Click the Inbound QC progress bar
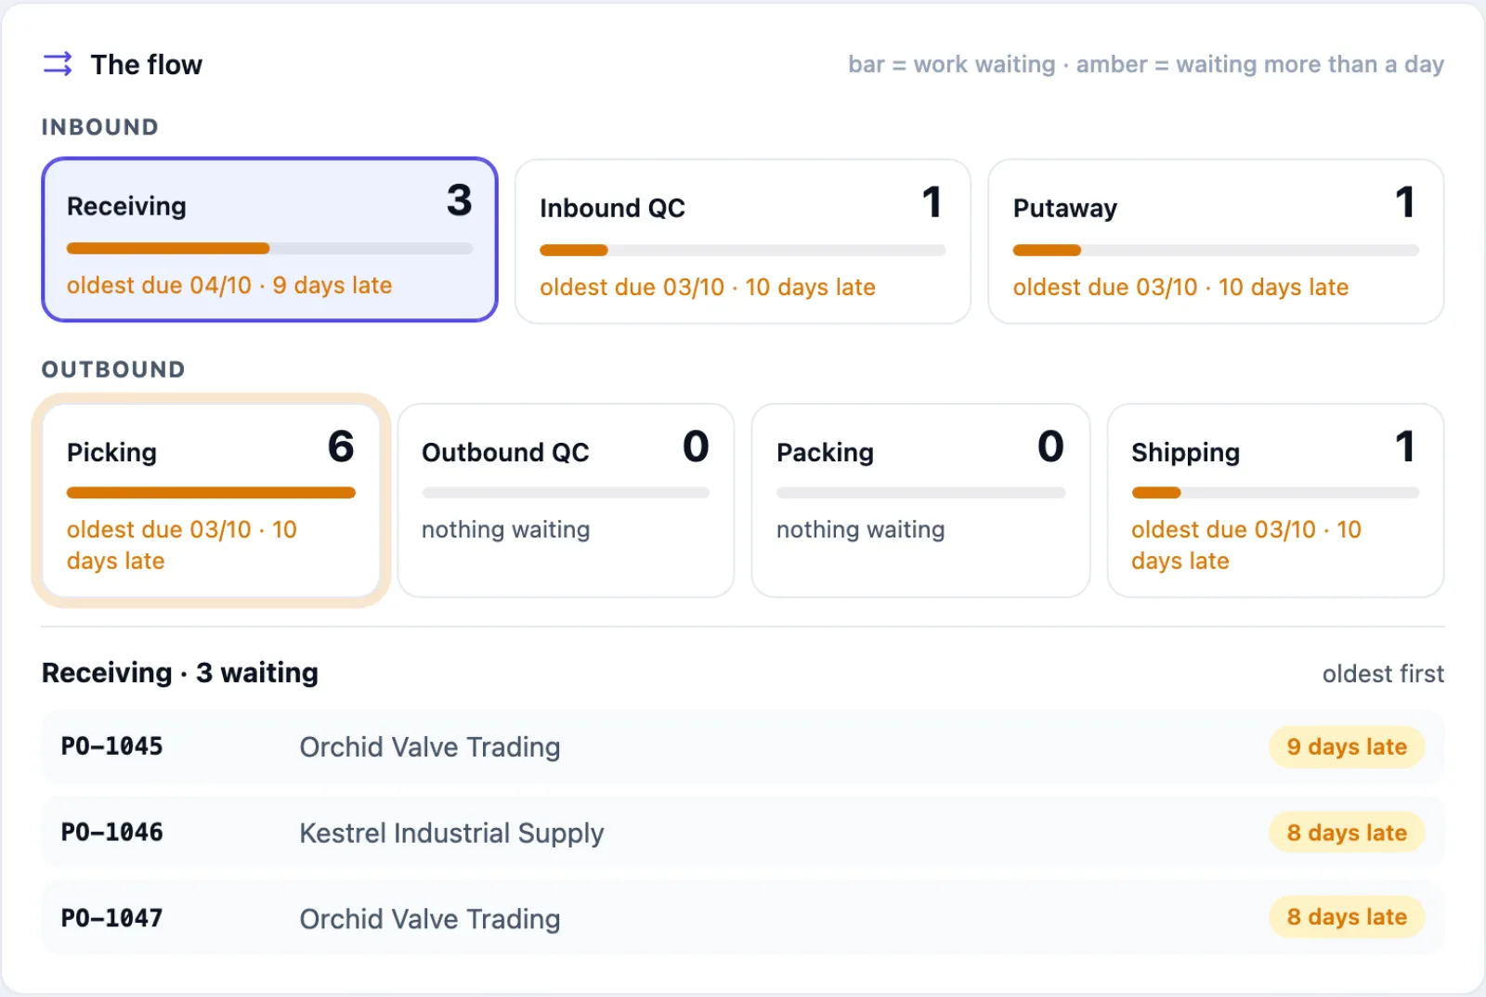1486x997 pixels. (743, 250)
